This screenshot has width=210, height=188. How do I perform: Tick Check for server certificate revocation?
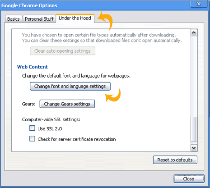coord(32,139)
